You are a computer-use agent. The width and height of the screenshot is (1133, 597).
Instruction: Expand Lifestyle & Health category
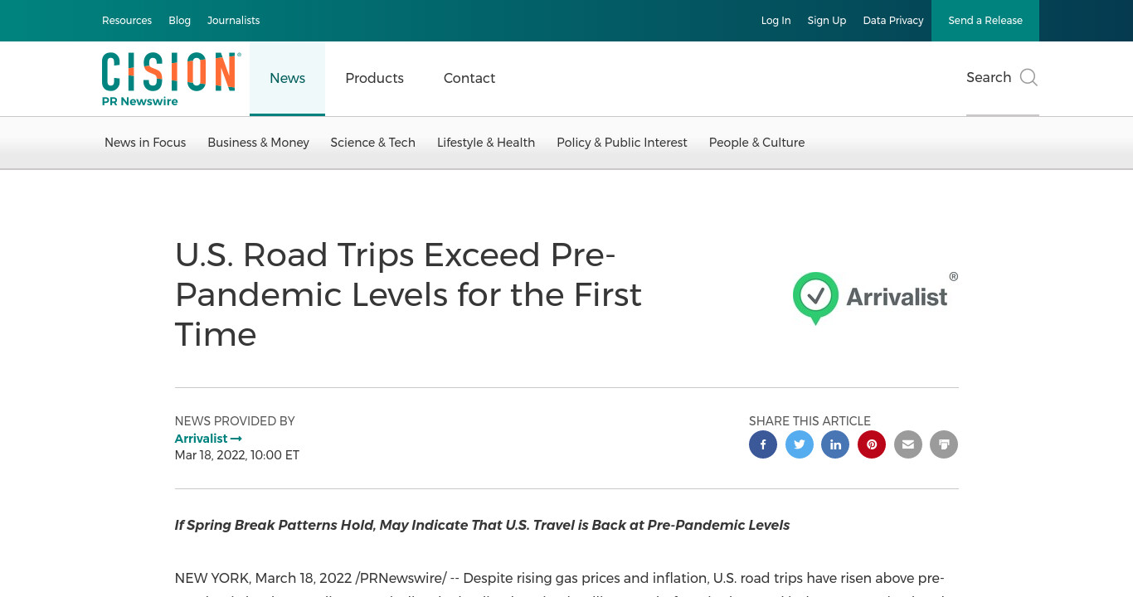tap(486, 143)
